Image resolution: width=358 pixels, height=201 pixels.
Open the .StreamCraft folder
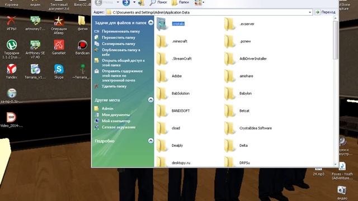(x=174, y=59)
